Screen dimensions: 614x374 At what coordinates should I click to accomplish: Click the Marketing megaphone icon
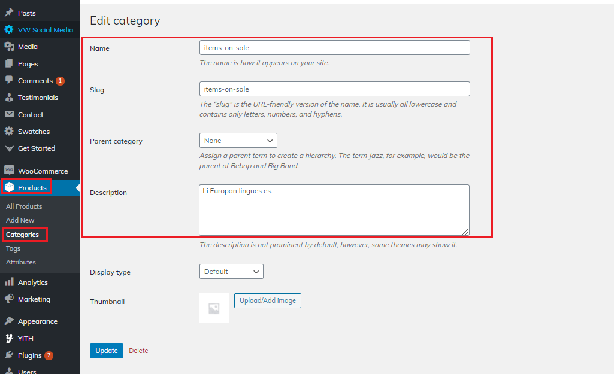[9, 299]
